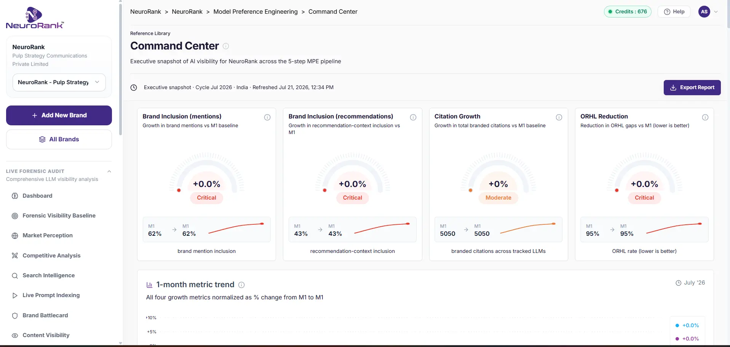Click the Export Report button

pyautogui.click(x=692, y=88)
